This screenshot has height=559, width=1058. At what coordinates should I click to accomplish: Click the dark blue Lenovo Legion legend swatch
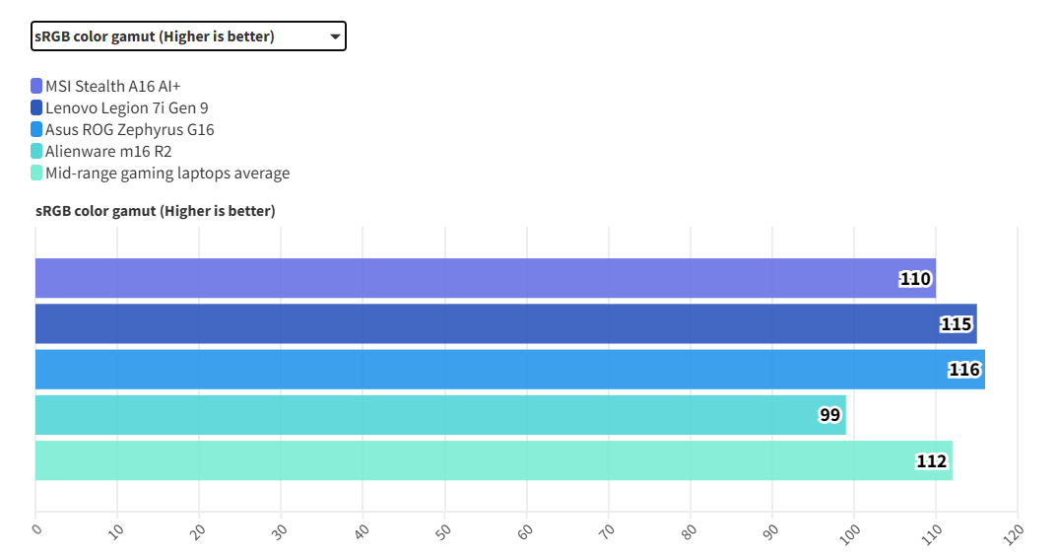[36, 107]
